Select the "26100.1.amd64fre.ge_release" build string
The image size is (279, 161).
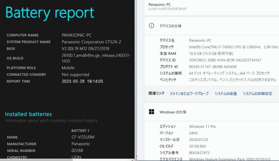[x=96, y=58]
